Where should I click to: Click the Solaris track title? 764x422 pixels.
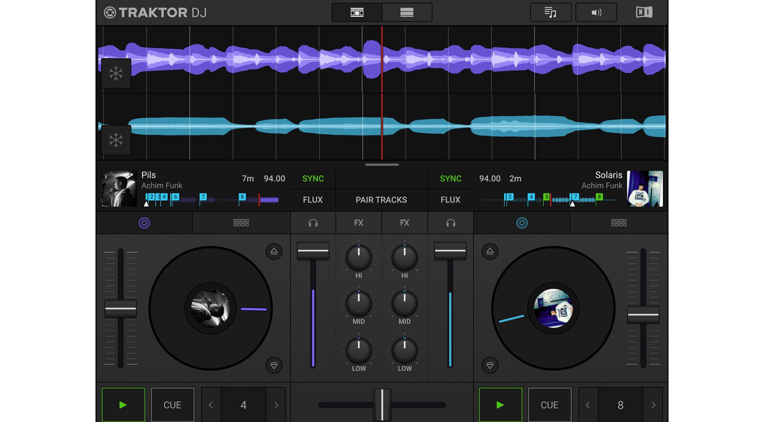tap(609, 175)
